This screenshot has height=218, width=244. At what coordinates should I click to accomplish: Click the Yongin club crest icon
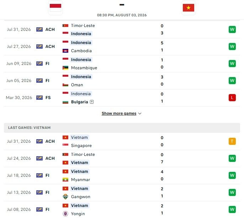click(65, 214)
